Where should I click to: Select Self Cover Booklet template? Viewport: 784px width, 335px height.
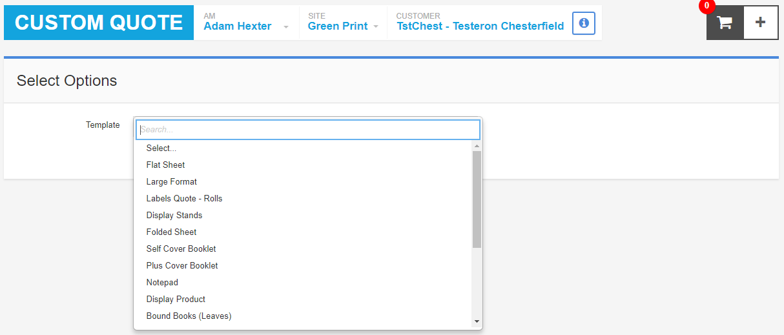coord(304,249)
